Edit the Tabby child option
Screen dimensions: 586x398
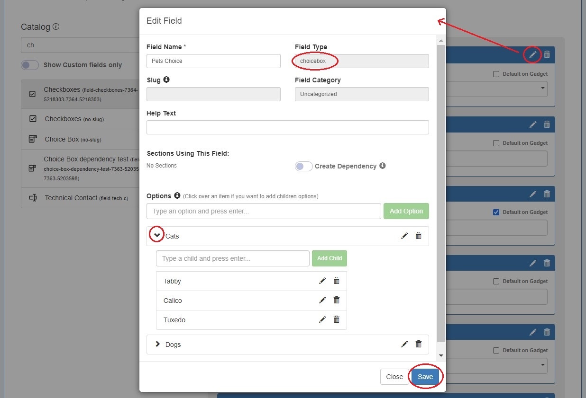pyautogui.click(x=322, y=281)
